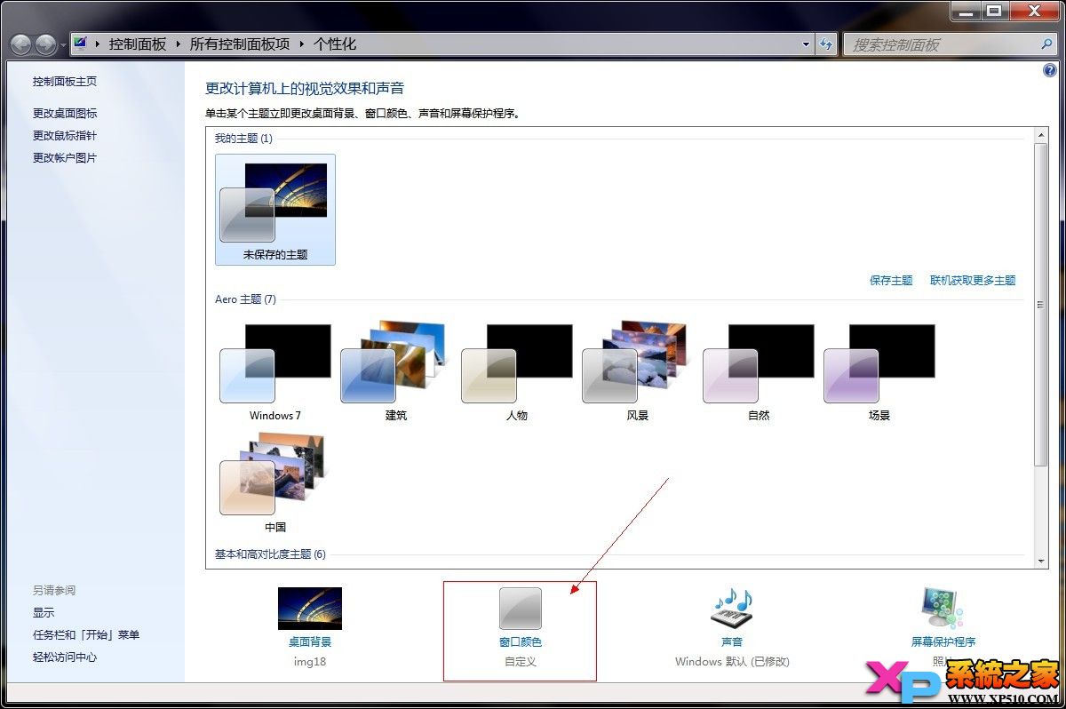Open the address bar dropdown arrow
Viewport: 1066px width, 709px height.
805,43
